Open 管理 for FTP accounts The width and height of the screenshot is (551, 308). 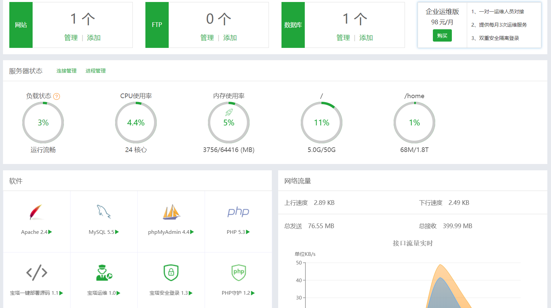point(207,38)
